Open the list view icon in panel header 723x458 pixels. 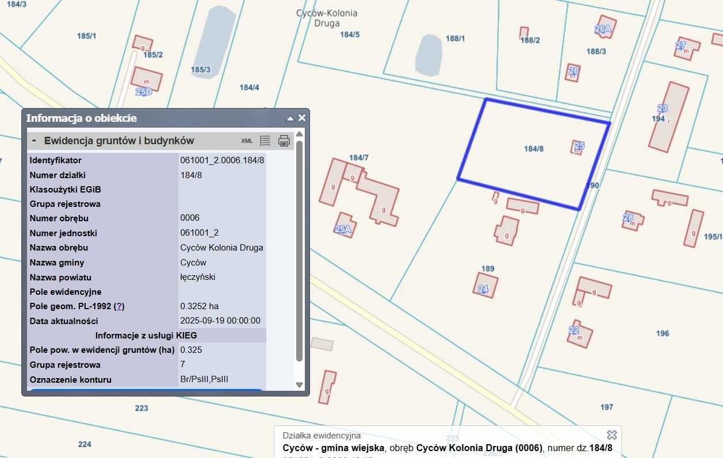[x=265, y=141]
